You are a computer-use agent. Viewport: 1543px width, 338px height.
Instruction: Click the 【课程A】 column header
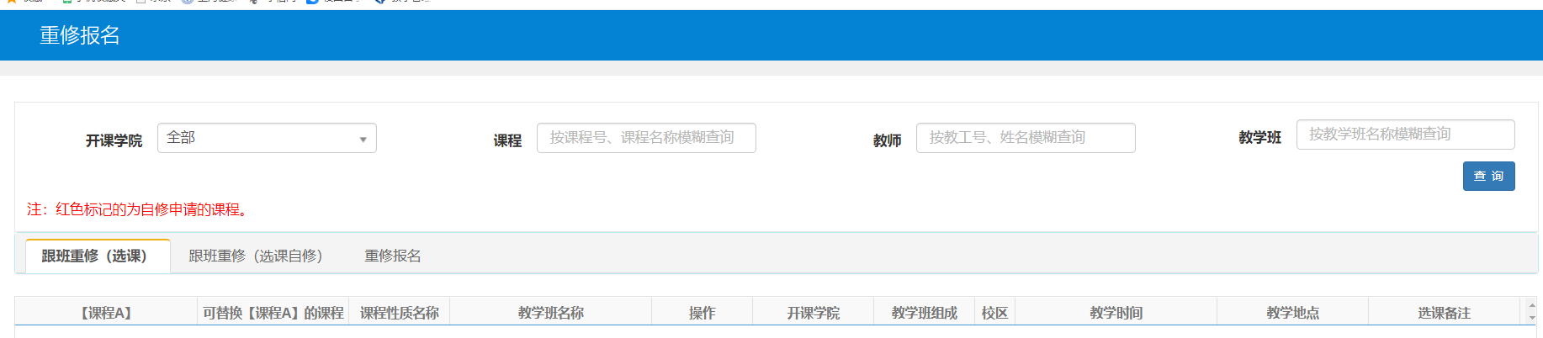click(x=106, y=313)
